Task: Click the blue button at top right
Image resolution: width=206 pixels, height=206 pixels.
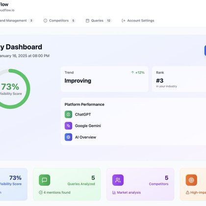Action: (205, 51)
